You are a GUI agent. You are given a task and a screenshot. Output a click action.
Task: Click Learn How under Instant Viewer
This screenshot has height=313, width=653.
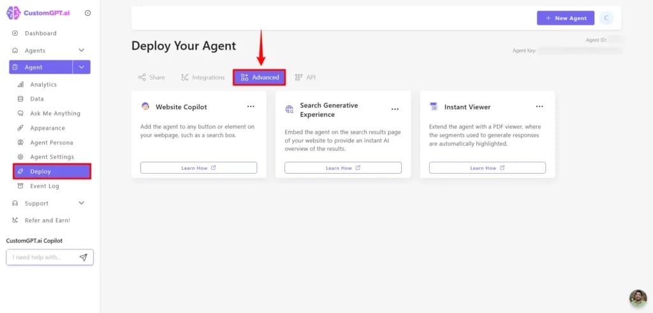487,168
